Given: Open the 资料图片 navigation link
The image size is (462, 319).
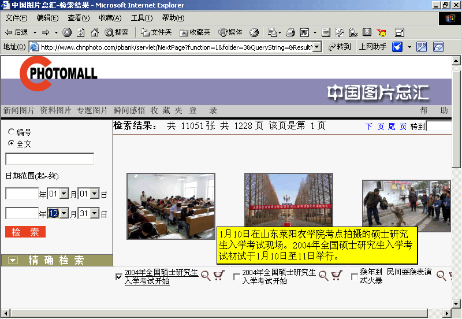Looking at the screenshot, I should coord(55,110).
